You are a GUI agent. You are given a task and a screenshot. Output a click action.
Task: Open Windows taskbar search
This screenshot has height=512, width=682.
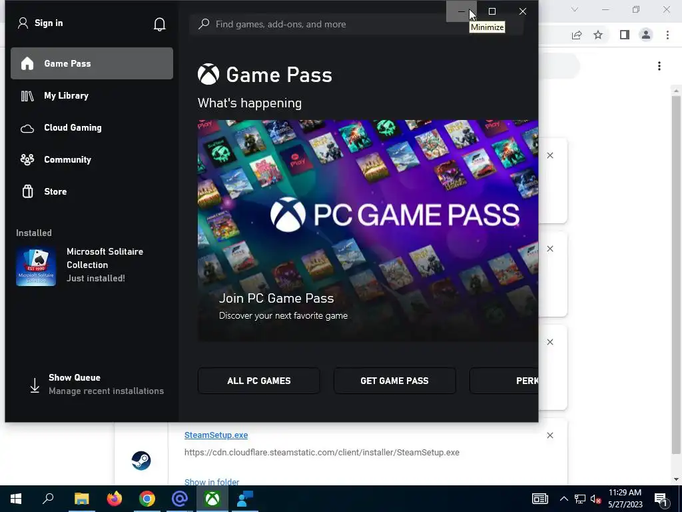pos(48,499)
